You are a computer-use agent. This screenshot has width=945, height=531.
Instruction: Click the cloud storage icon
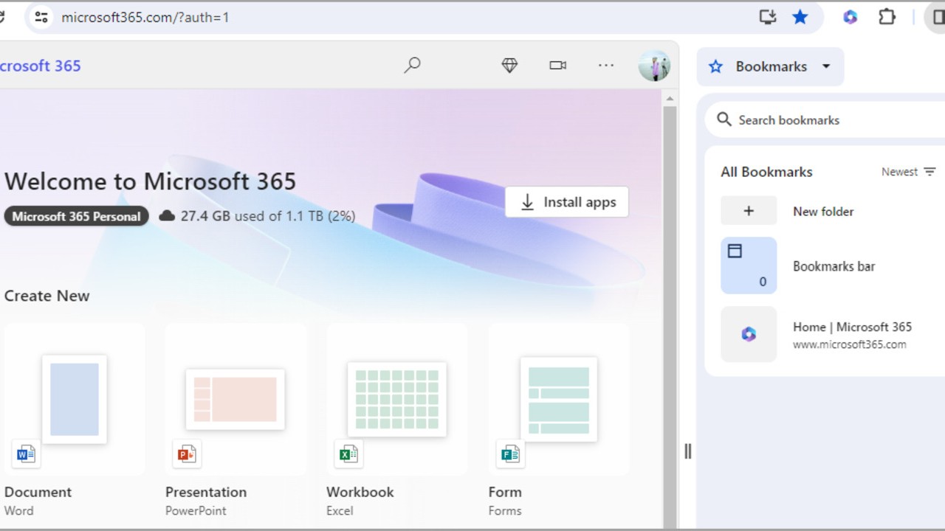point(168,215)
